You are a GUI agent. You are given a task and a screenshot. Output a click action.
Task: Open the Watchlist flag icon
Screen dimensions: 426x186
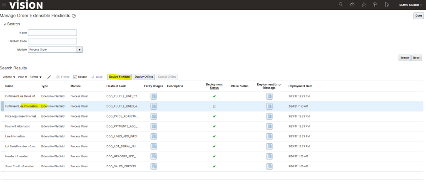(375, 5)
